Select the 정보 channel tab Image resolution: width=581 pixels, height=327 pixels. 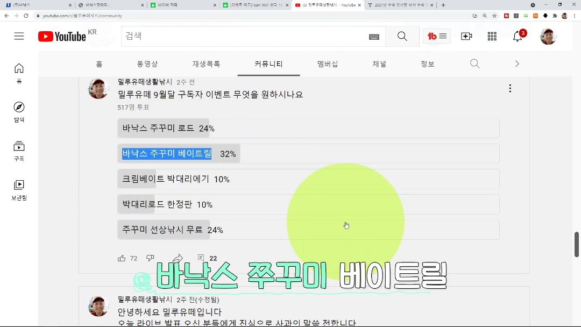(x=427, y=63)
